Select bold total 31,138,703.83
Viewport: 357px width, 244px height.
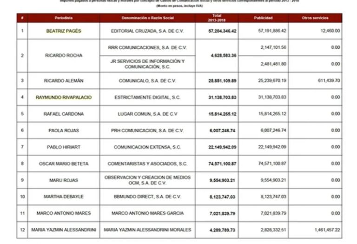pyautogui.click(x=222, y=98)
